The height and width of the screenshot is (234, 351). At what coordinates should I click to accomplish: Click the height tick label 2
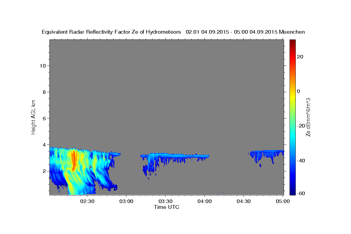pyautogui.click(x=44, y=171)
